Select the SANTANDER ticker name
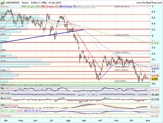 [x=13, y=3]
